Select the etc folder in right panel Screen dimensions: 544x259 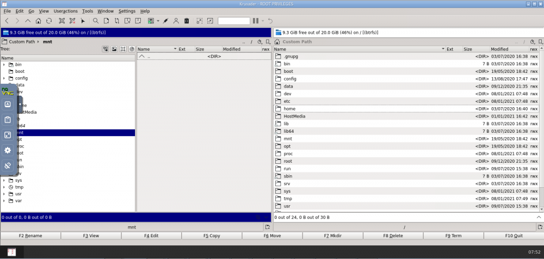click(406, 101)
